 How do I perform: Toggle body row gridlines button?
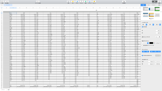pos(144,52)
